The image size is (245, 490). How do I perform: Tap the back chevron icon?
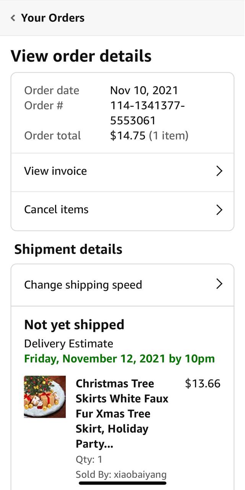13,18
